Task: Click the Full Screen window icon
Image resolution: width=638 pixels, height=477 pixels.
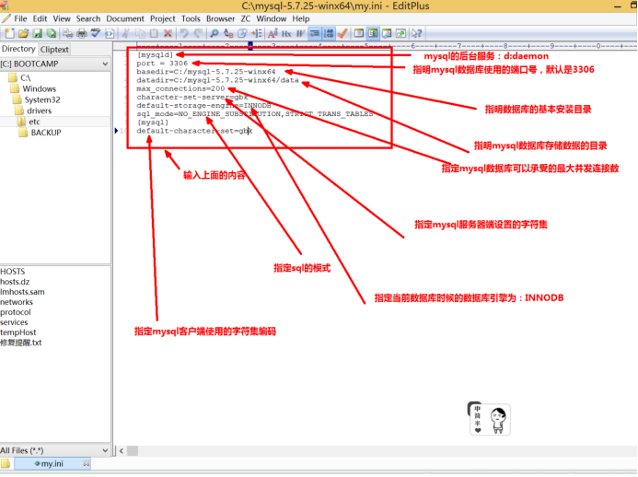Action: click(x=359, y=33)
